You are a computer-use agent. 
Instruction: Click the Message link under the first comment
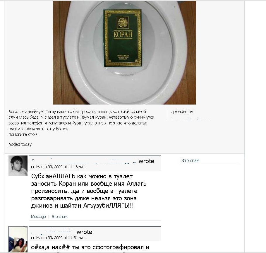click(x=38, y=216)
